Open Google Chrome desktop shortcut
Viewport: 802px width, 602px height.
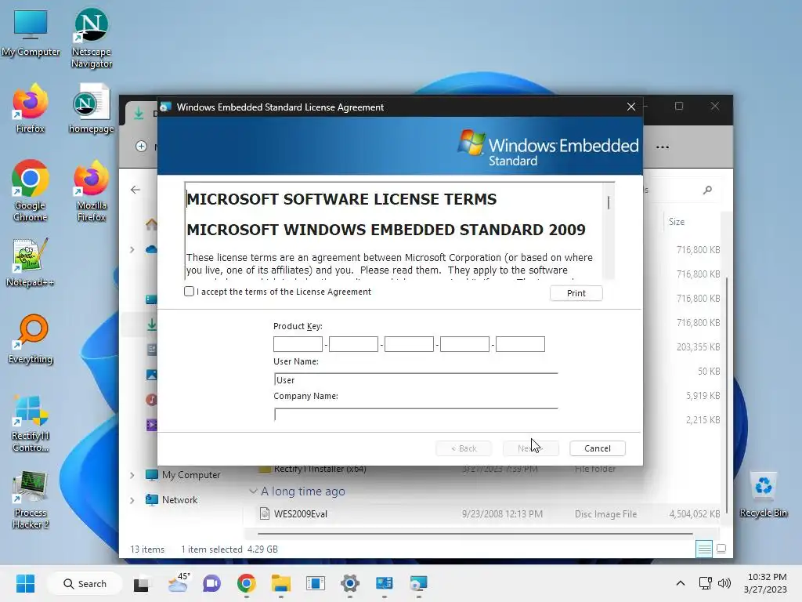(31, 190)
